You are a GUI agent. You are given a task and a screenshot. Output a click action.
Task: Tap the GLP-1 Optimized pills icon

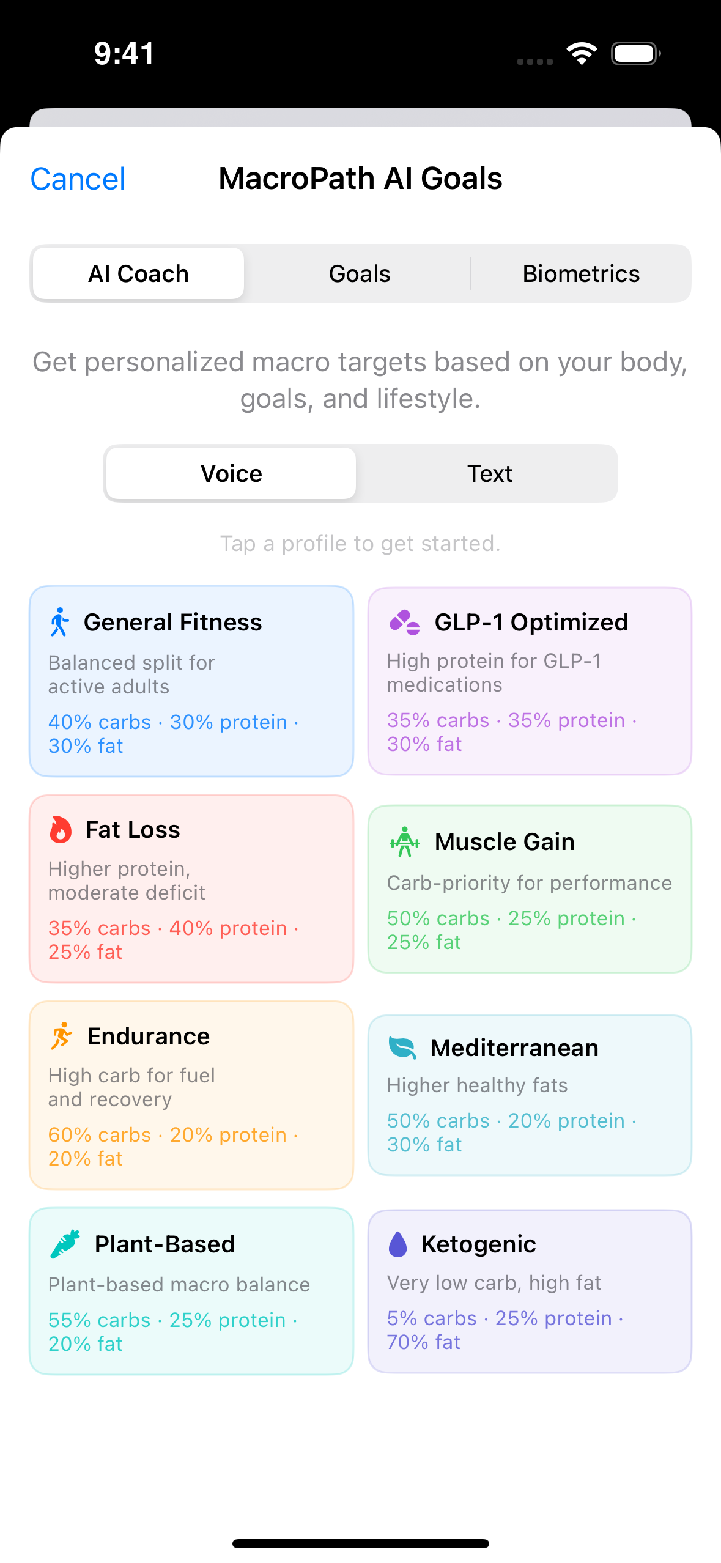[404, 623]
